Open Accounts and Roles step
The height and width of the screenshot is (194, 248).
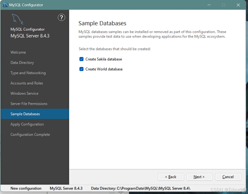coord(27,83)
